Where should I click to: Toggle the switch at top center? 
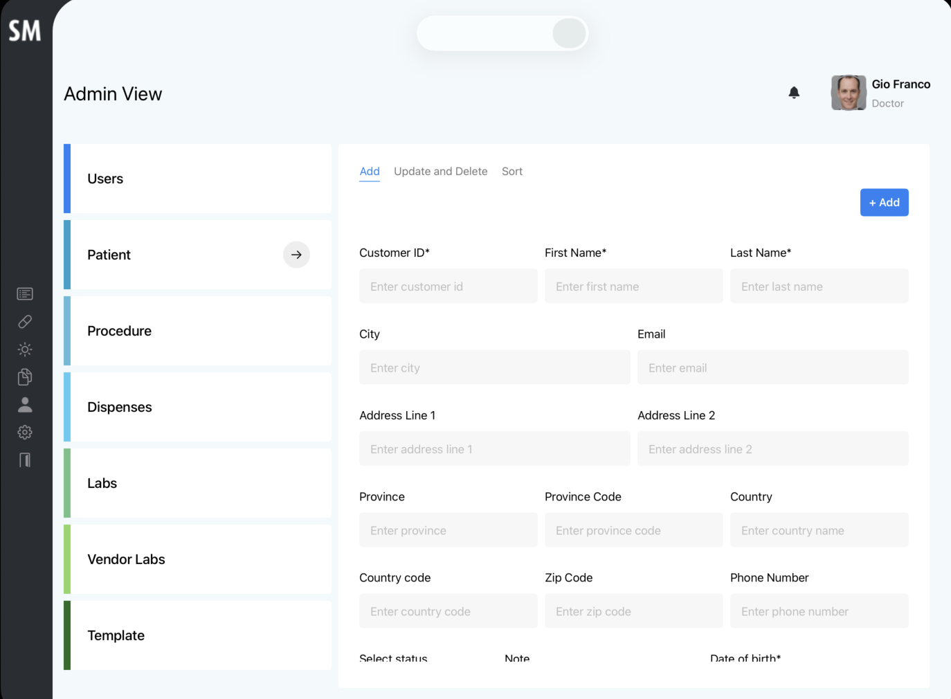coord(502,33)
